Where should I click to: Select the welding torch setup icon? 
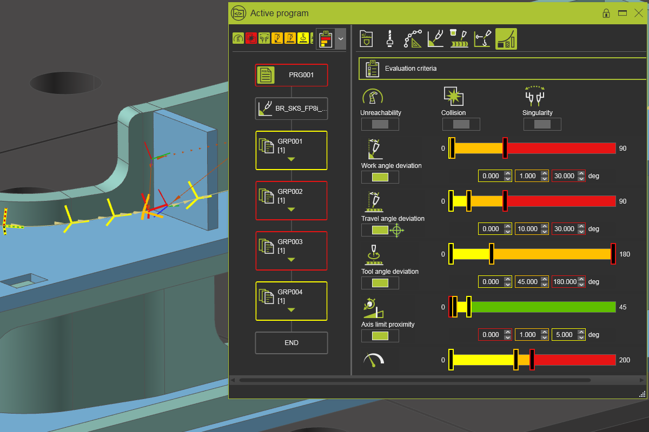coord(435,38)
